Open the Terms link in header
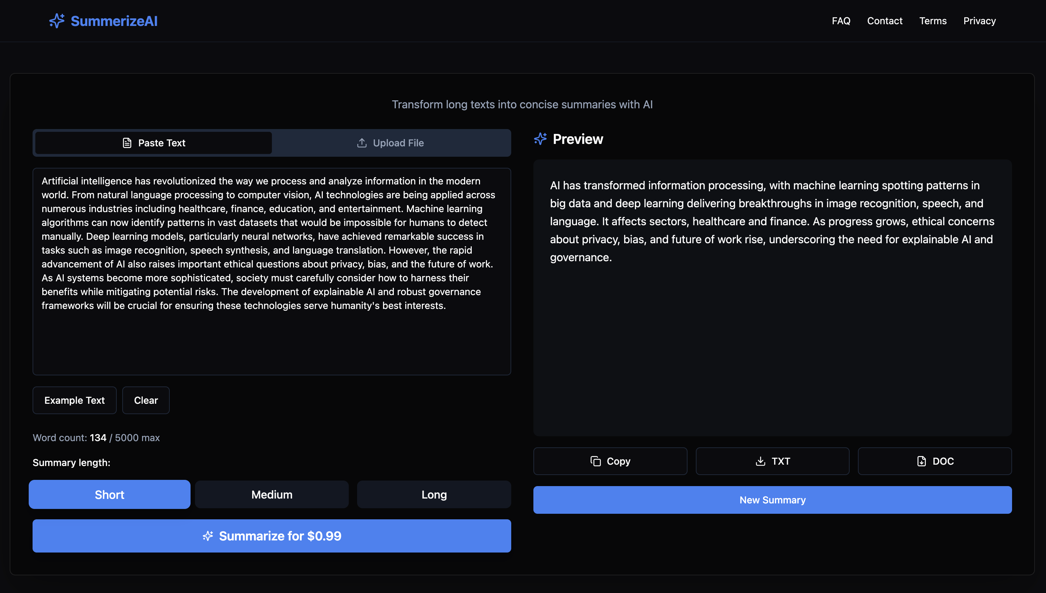 (x=933, y=21)
